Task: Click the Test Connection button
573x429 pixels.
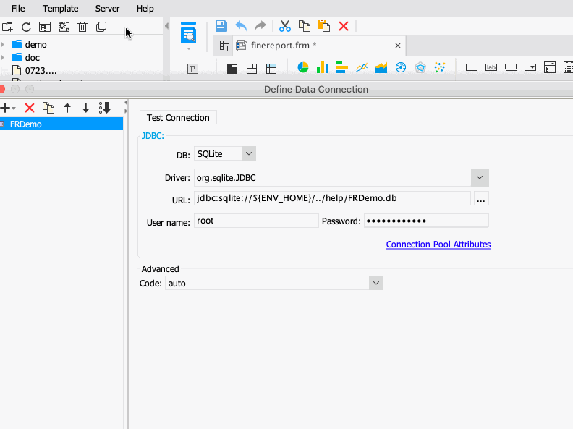Action: [x=178, y=118]
